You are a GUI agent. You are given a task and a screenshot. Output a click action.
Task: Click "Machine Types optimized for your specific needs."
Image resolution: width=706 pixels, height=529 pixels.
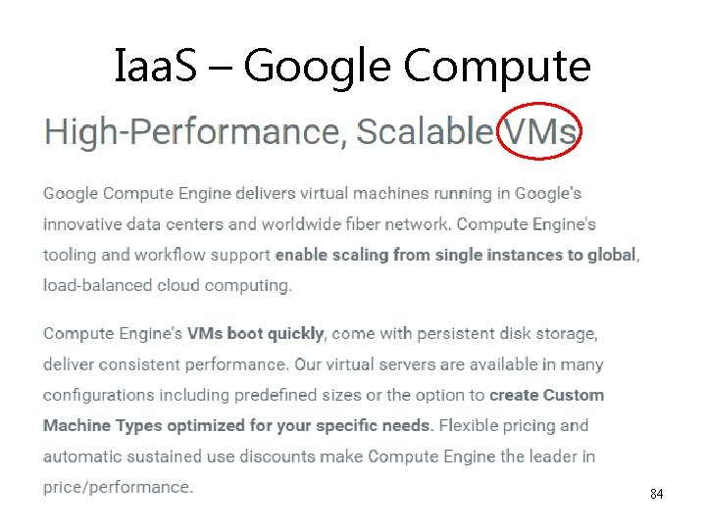238,426
